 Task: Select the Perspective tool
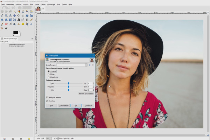point(6,20)
